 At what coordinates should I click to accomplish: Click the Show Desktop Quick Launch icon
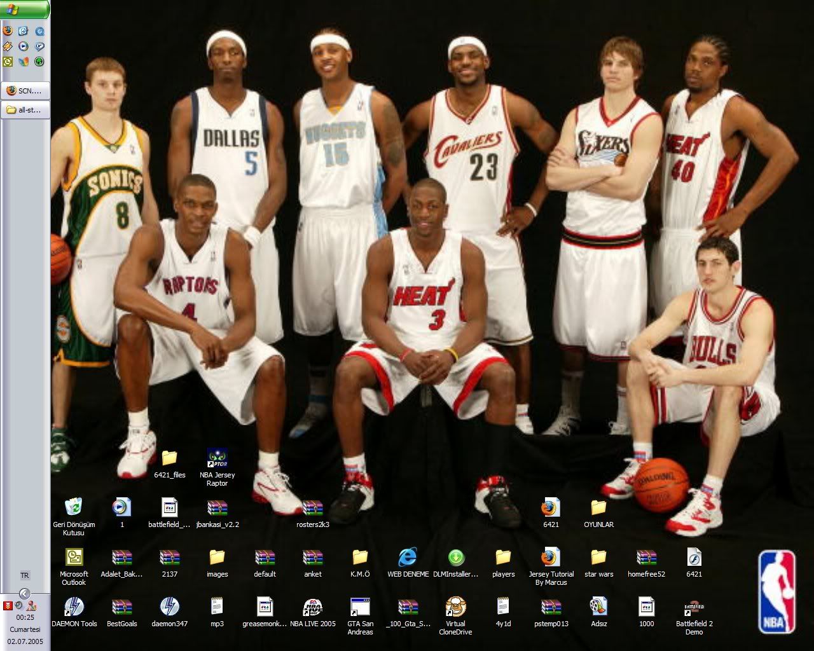pos(24,31)
